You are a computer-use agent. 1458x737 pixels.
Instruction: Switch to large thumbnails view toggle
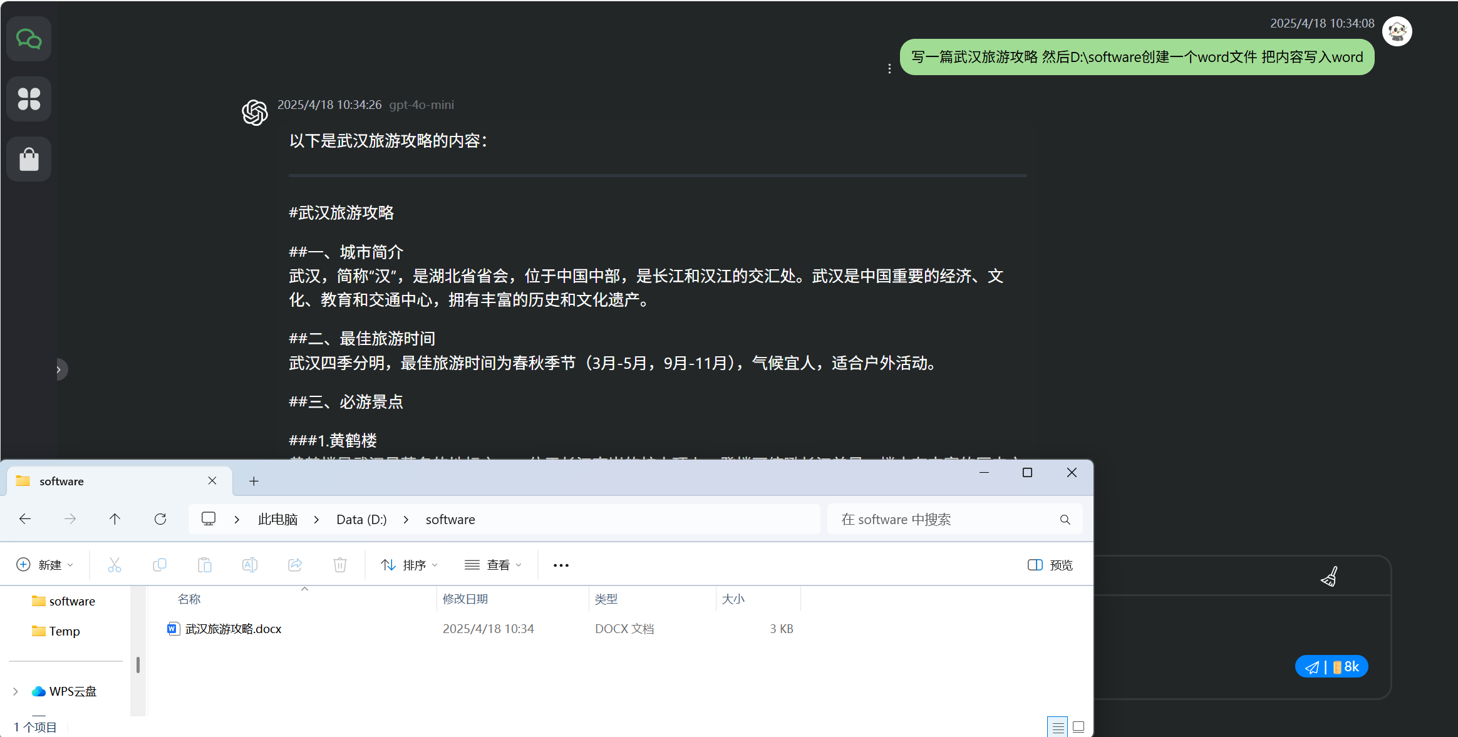(x=1078, y=727)
